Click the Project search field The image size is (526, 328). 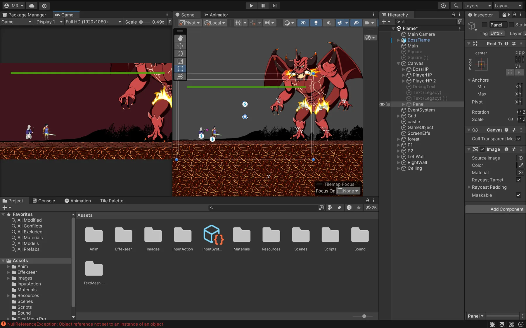263,208
